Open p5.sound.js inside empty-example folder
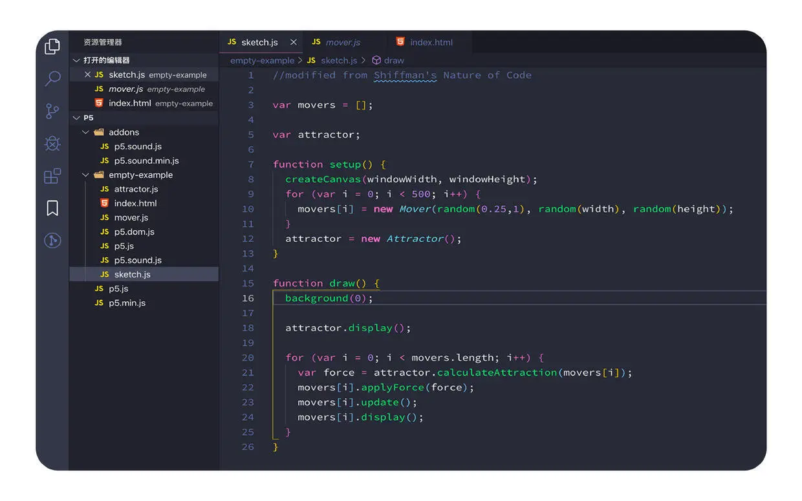The image size is (802, 501). tap(144, 260)
